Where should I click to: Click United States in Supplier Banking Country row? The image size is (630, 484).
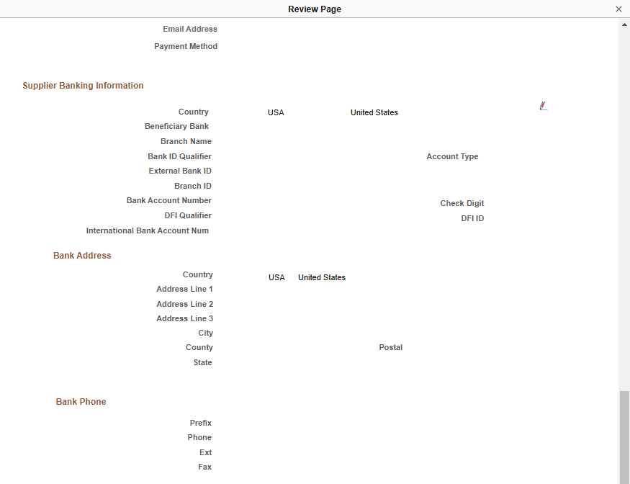374,112
